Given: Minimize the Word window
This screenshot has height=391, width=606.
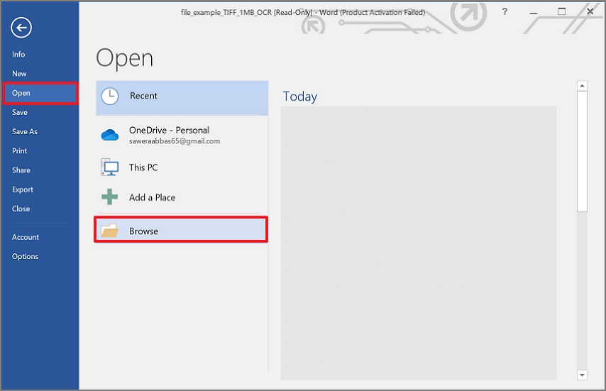Looking at the screenshot, I should 534,12.
